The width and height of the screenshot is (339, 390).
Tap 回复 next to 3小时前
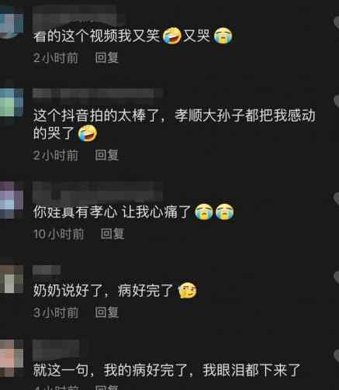[106, 312]
